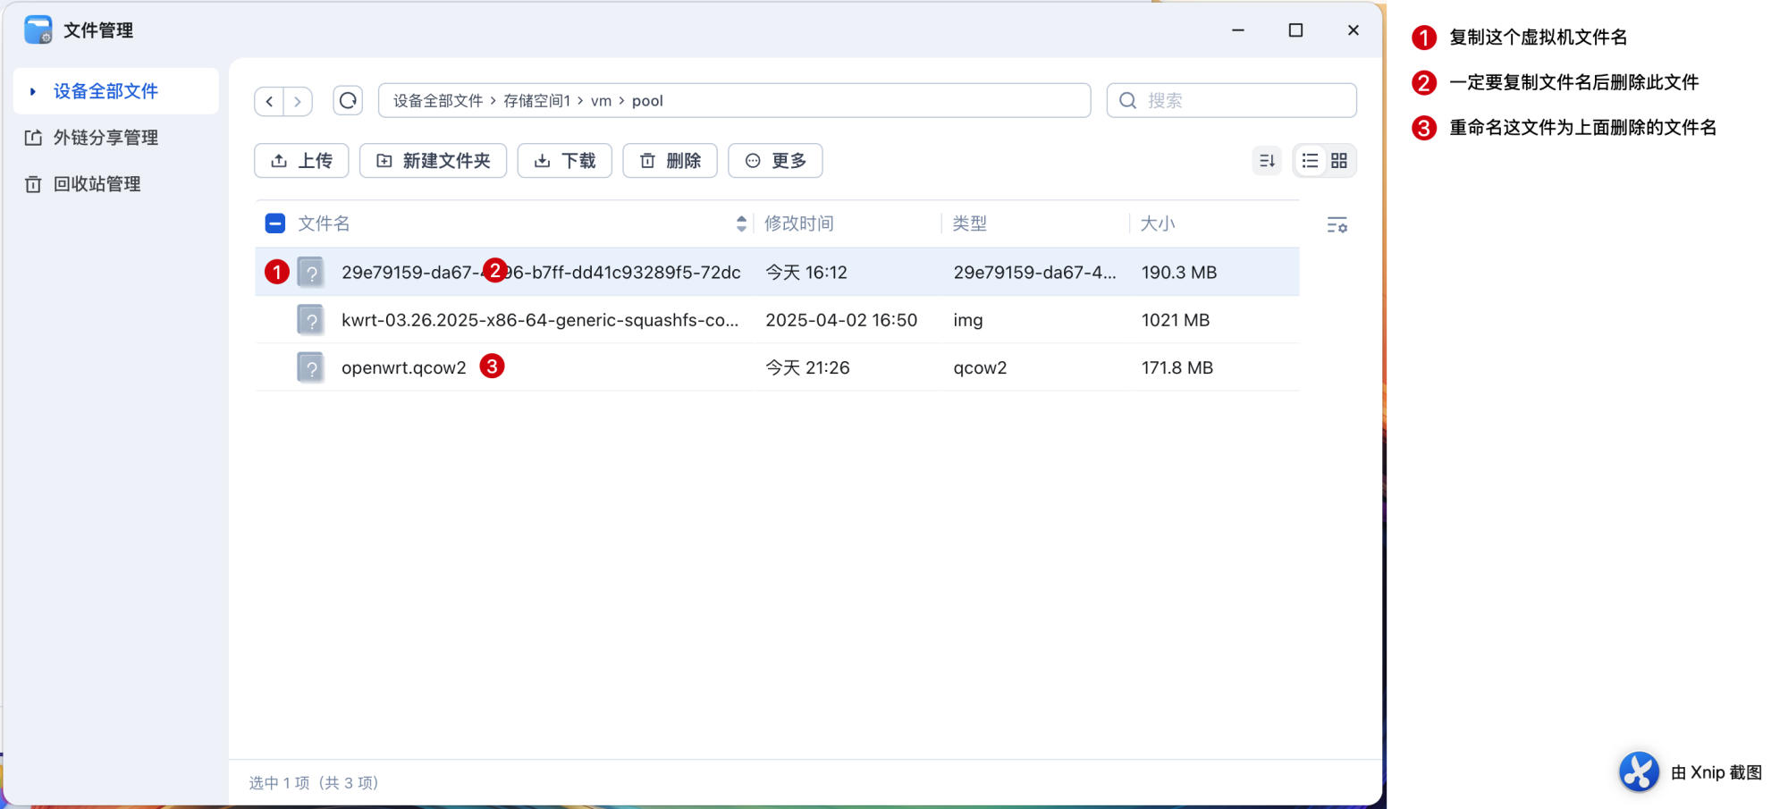Click the 新建文件夹 button
Image resolution: width=1788 pixels, height=809 pixels.
433,161
